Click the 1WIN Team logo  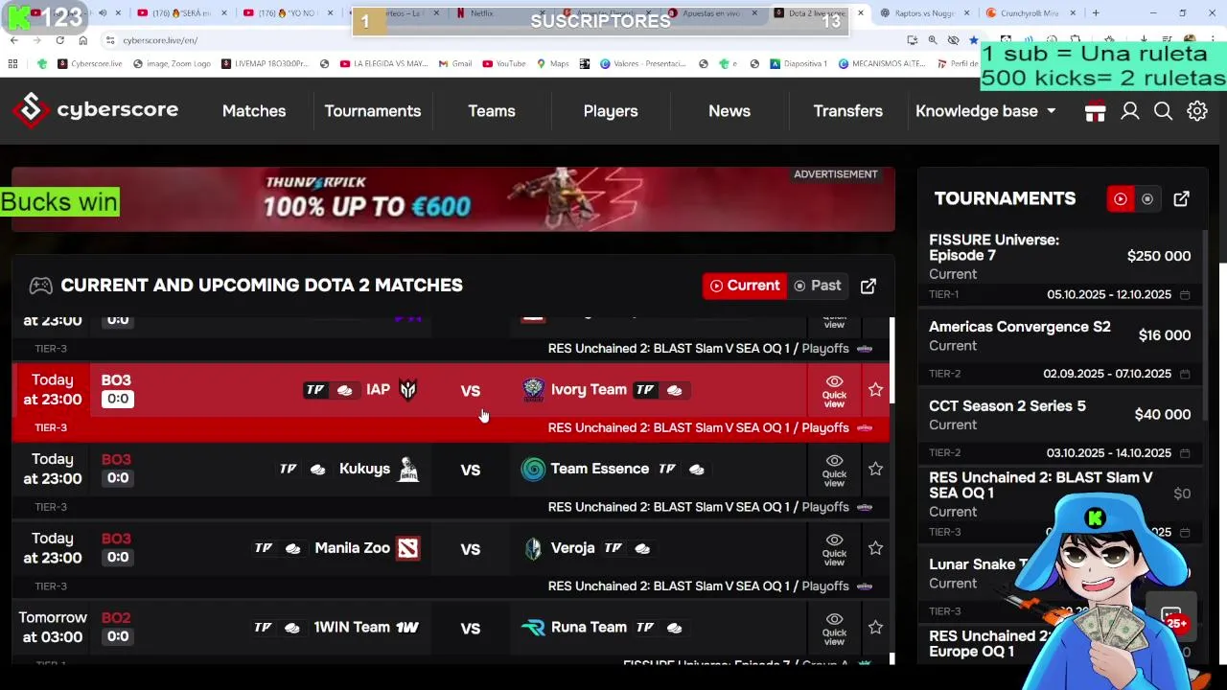pos(407,628)
